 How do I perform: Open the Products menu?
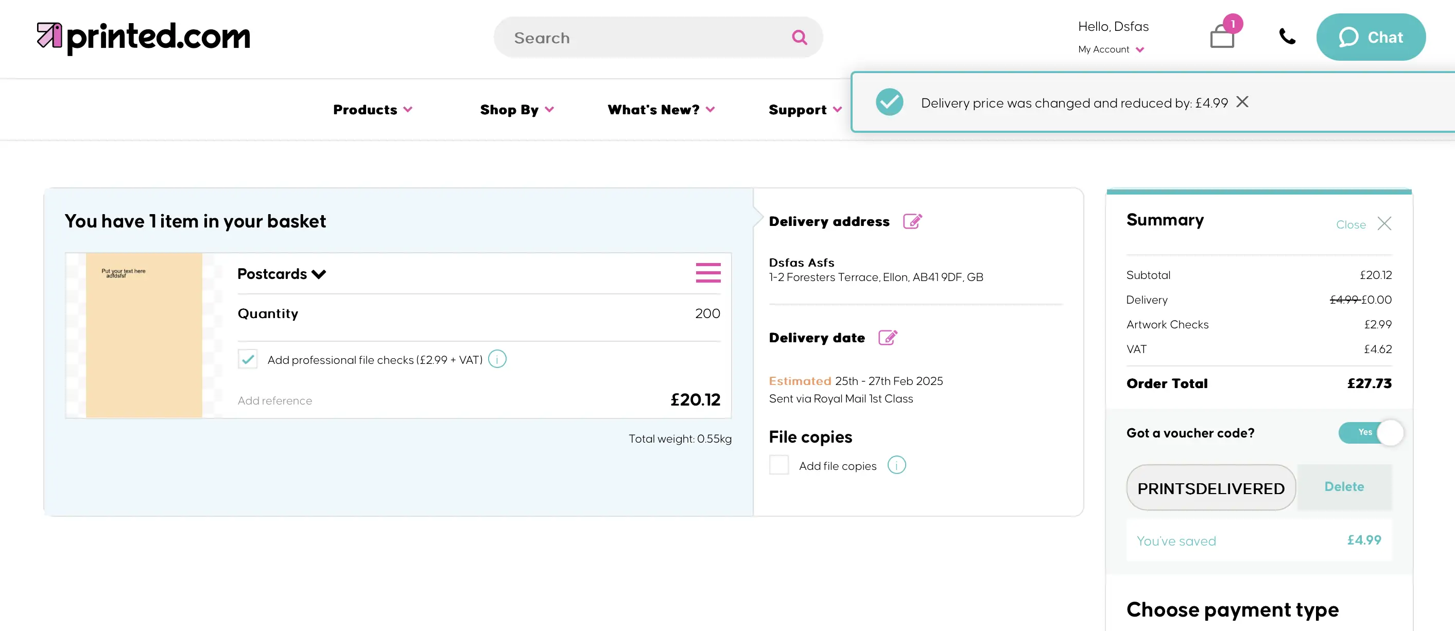[x=372, y=110]
